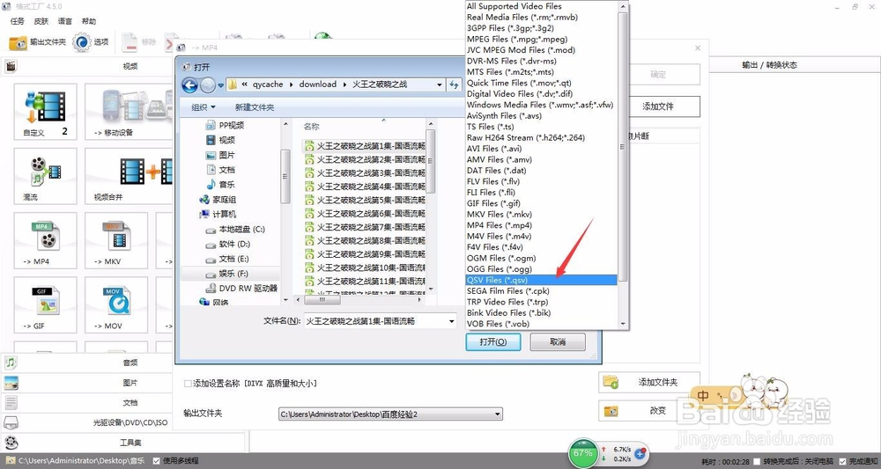Select DVD RW 驱动器 in tree

241,289
